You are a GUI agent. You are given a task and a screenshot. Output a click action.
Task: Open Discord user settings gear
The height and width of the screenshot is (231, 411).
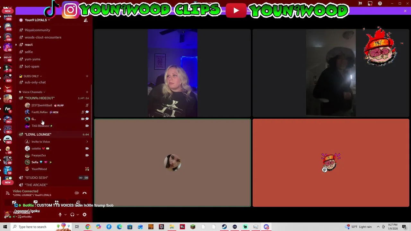(x=84, y=215)
